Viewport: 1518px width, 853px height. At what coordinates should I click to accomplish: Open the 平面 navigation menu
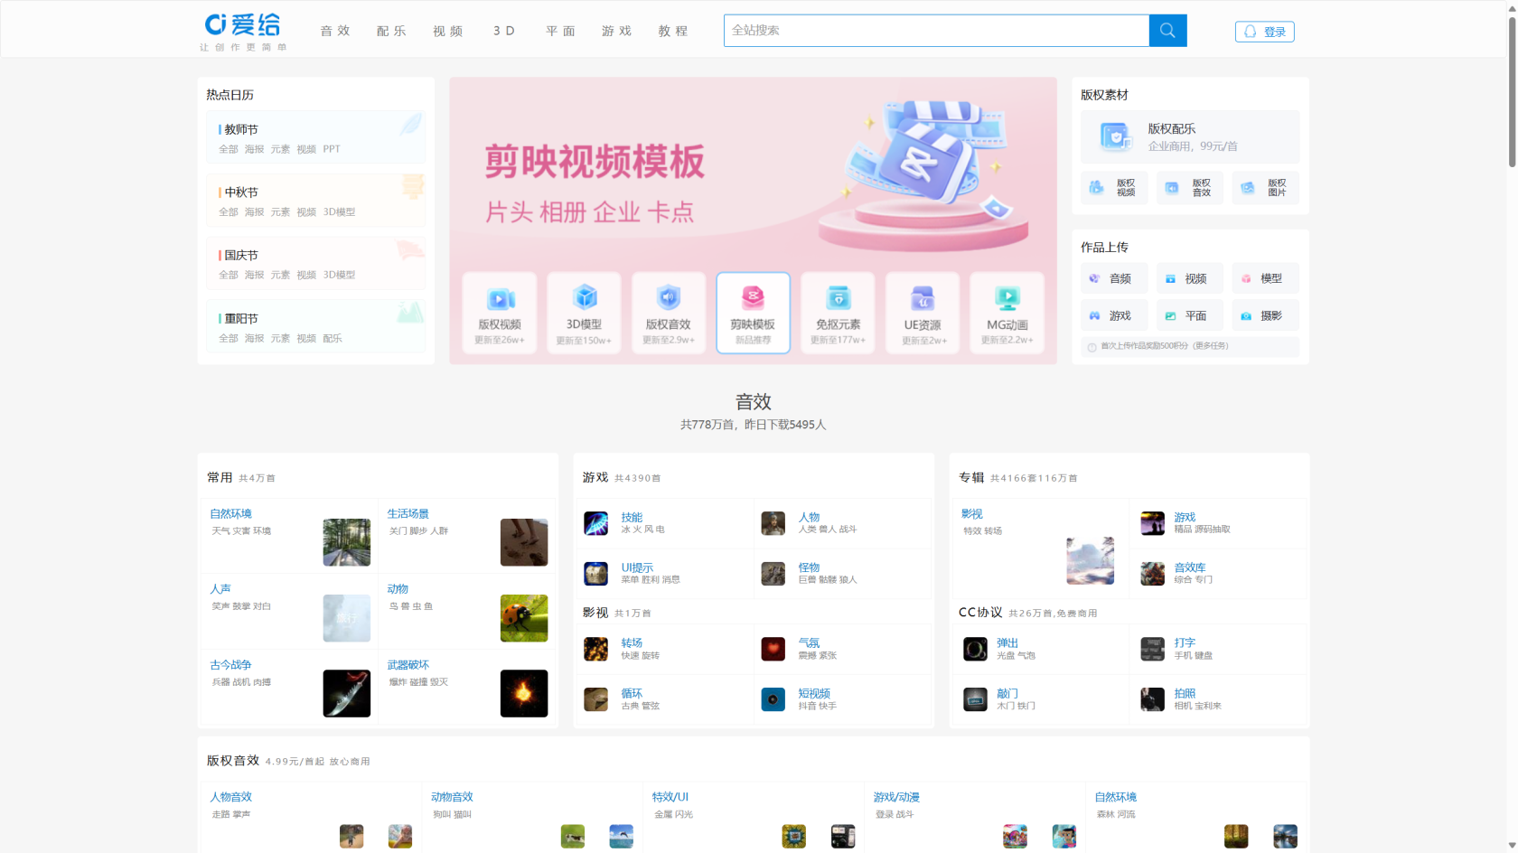pos(560,31)
